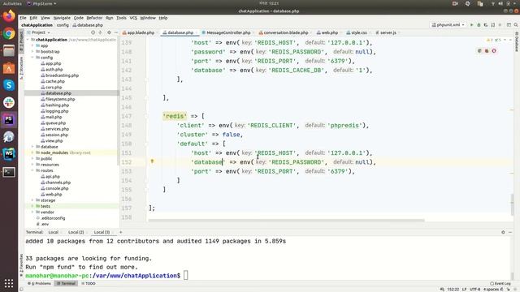The image size is (520, 292).
Task: Collapse all in Project panel toolbar
Action: pyautogui.click(x=100, y=32)
